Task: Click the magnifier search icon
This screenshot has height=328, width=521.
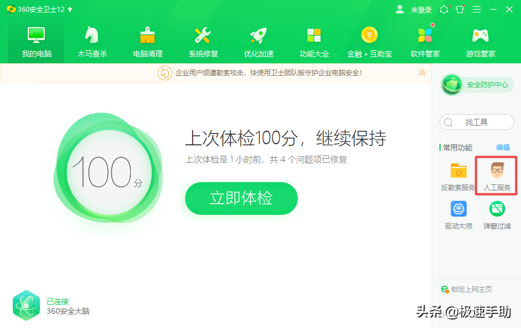Action: 449,122
